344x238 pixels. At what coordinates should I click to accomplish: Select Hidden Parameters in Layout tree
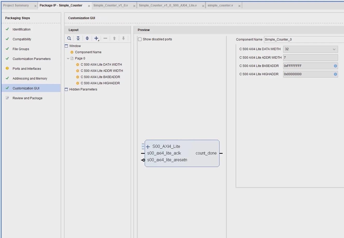tap(83, 89)
